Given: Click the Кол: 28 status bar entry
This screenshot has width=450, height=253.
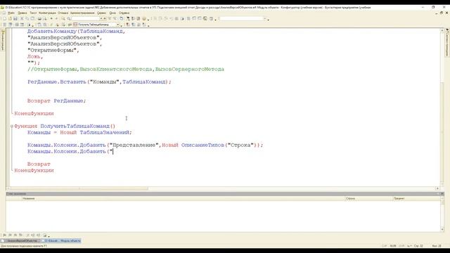Looking at the screenshot, I should 437,246.
